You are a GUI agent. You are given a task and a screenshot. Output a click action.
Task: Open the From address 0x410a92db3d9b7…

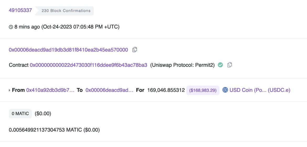pyautogui.click(x=50, y=90)
